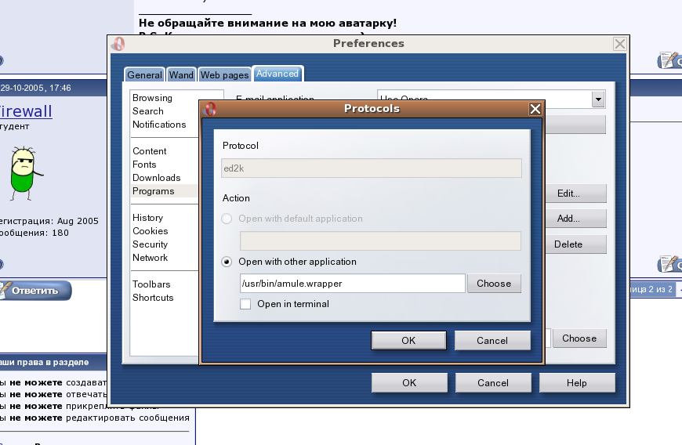
Task: Click the application path field containing amule.wrapper
Action: pos(352,284)
